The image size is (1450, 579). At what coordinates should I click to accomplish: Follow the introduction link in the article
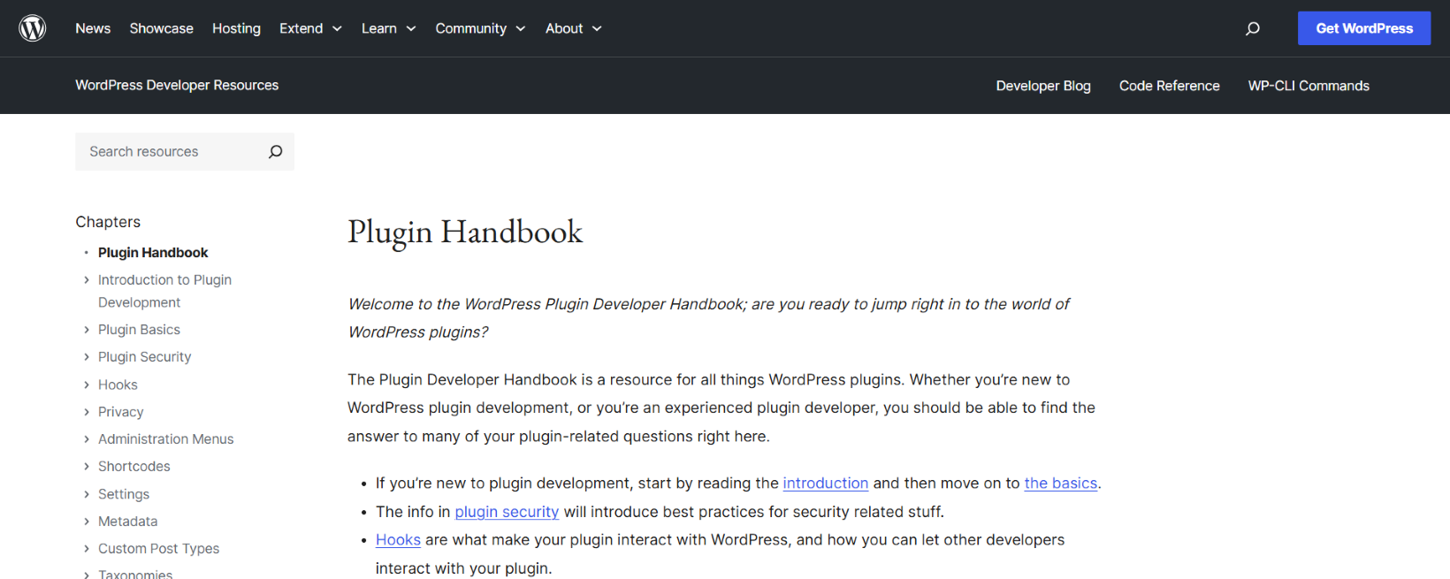(825, 484)
